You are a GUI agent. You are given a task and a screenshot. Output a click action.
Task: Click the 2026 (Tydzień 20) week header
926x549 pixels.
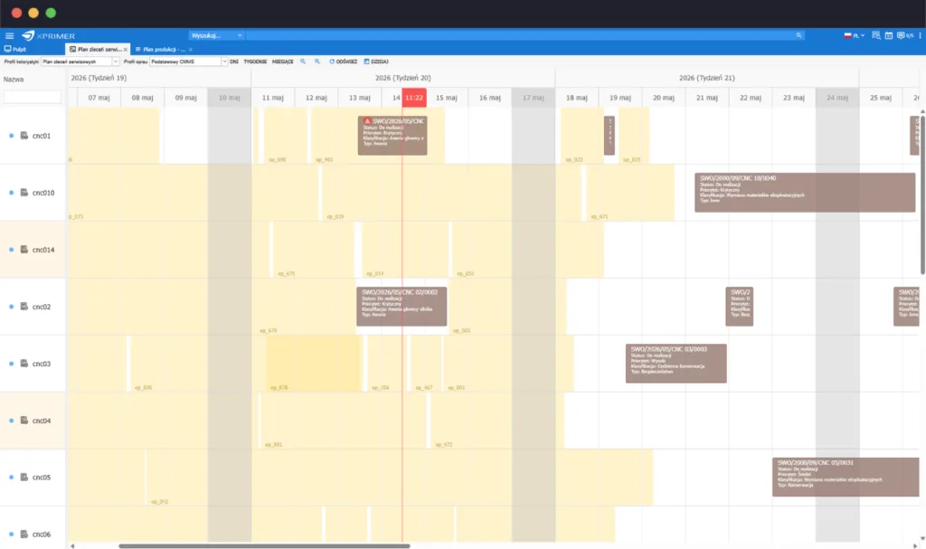pos(402,78)
